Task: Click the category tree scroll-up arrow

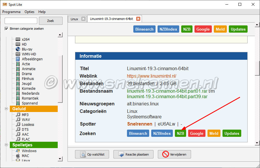Action: coord(60,35)
